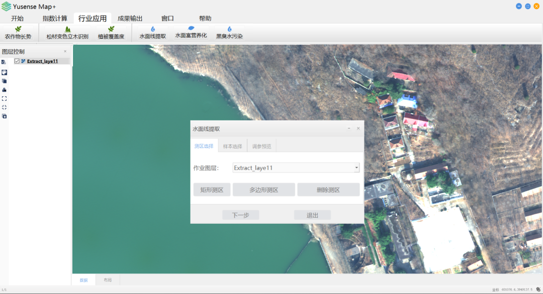Click the color palette icon in layer panel
Viewport: 543px width, 294px height.
[4, 72]
